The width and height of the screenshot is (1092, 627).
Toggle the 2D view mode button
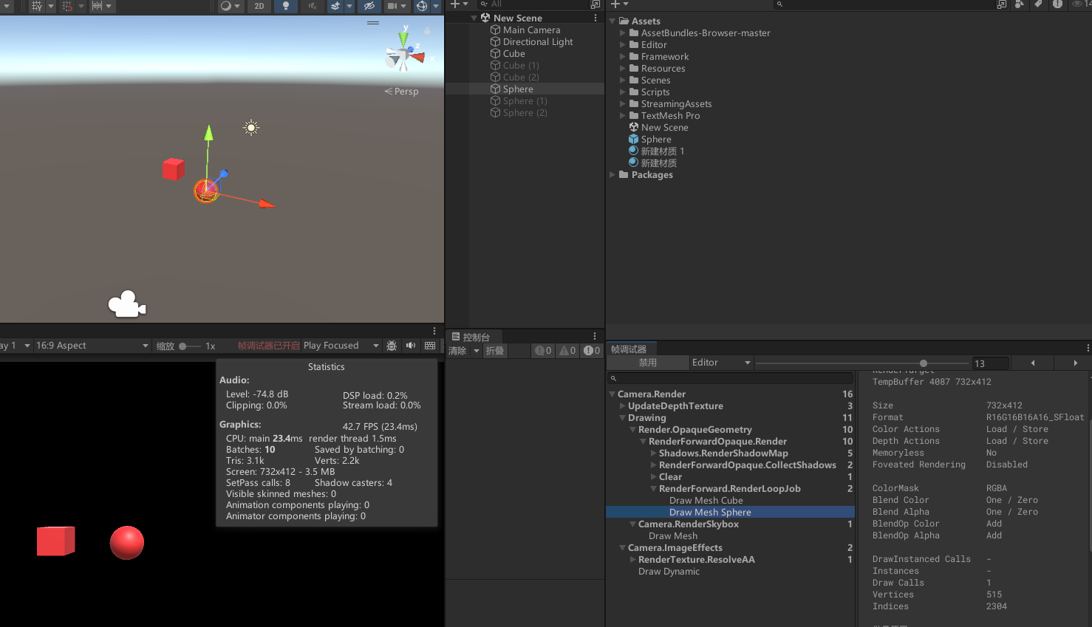(x=259, y=6)
